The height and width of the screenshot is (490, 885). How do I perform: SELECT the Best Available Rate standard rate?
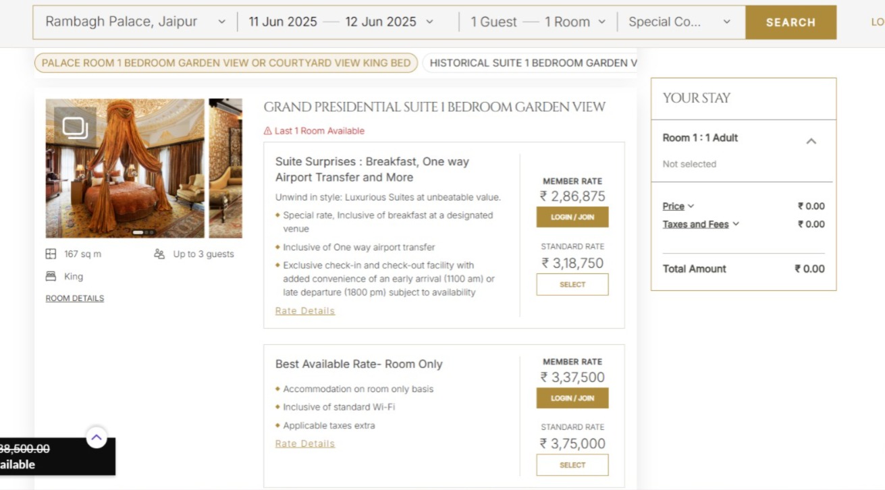572,465
